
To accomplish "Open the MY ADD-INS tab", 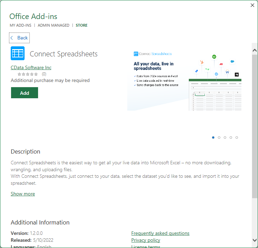I will [20, 25].
